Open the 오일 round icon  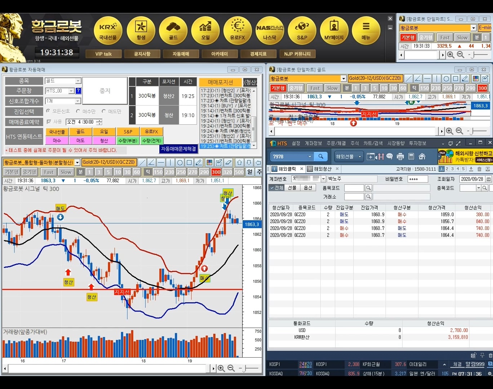click(x=205, y=31)
